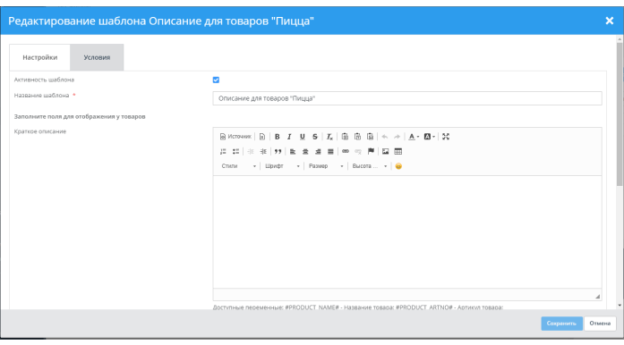
Task: Insert an anchor flag
Action: point(371,151)
